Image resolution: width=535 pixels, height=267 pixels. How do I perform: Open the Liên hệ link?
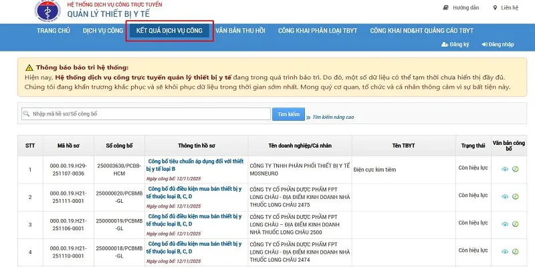click(x=510, y=8)
